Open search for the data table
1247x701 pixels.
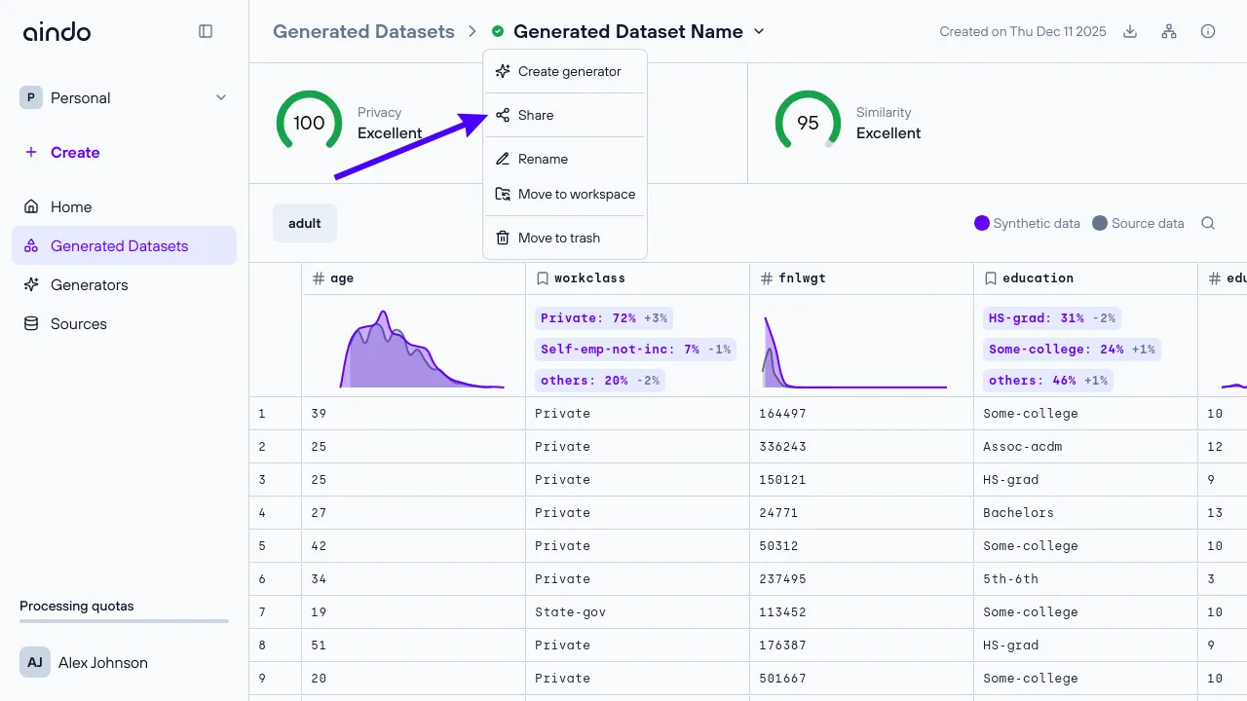pos(1208,223)
